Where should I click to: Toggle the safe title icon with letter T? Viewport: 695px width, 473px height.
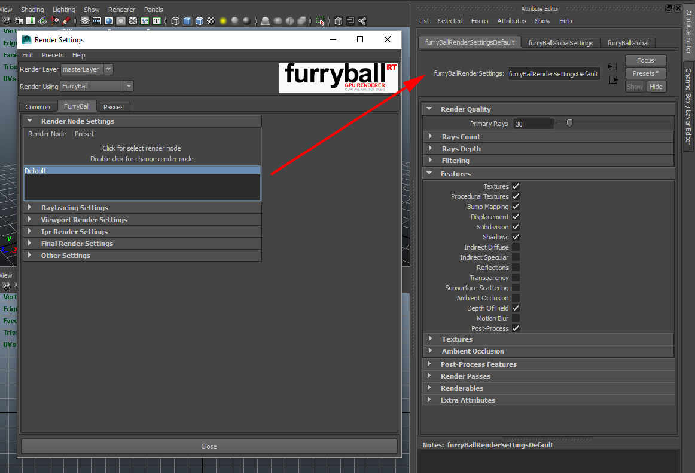pos(157,21)
